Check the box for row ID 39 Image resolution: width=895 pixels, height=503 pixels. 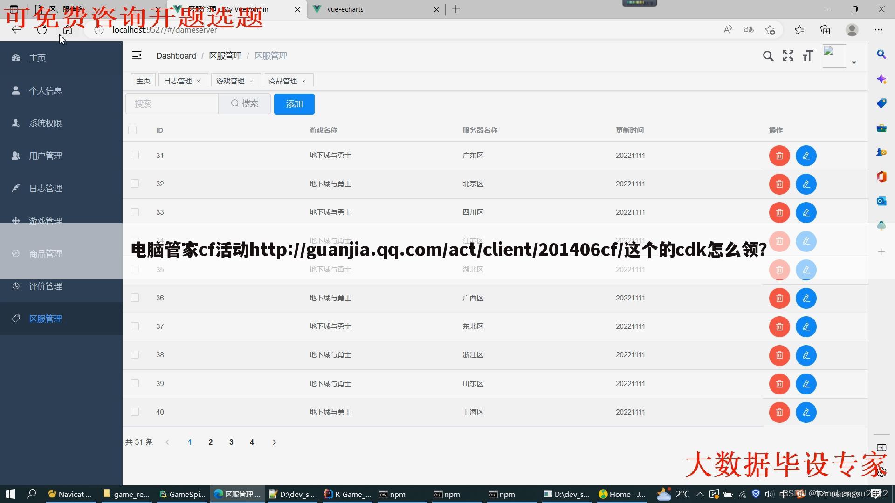[135, 383]
